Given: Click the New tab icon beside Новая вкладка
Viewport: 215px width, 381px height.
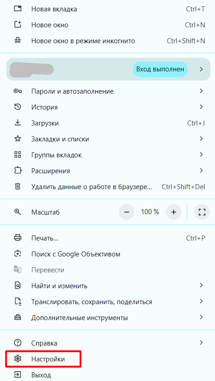Looking at the screenshot, I should (x=18, y=9).
